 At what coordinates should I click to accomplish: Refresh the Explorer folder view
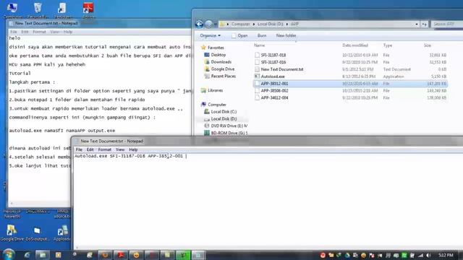[x=425, y=24]
